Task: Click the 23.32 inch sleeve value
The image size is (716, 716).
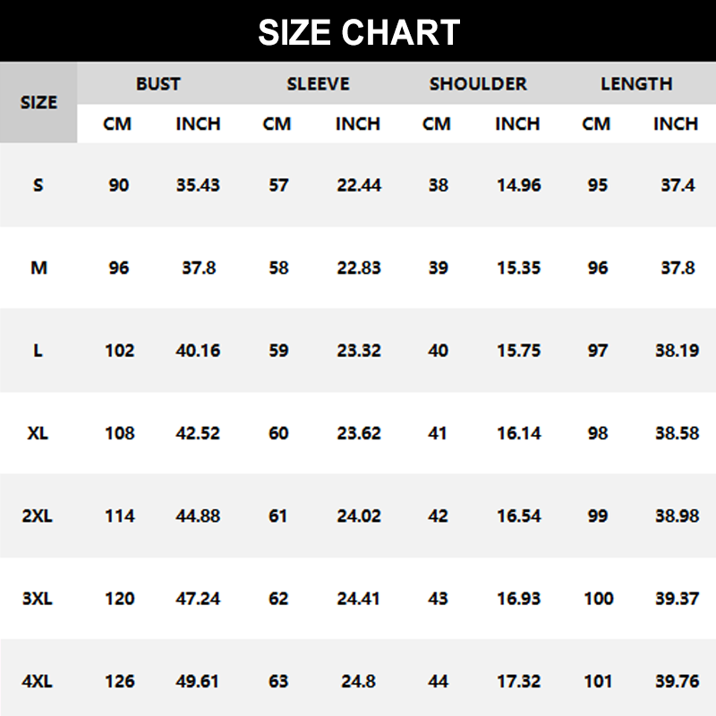Action: click(x=359, y=351)
